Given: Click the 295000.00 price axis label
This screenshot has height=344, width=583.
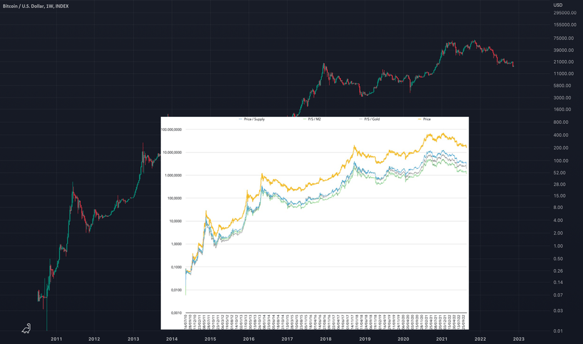Looking at the screenshot, I should (565, 13).
